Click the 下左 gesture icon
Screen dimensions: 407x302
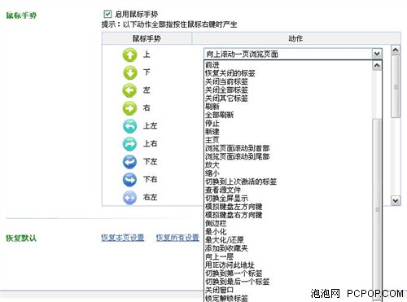pyautogui.click(x=129, y=162)
